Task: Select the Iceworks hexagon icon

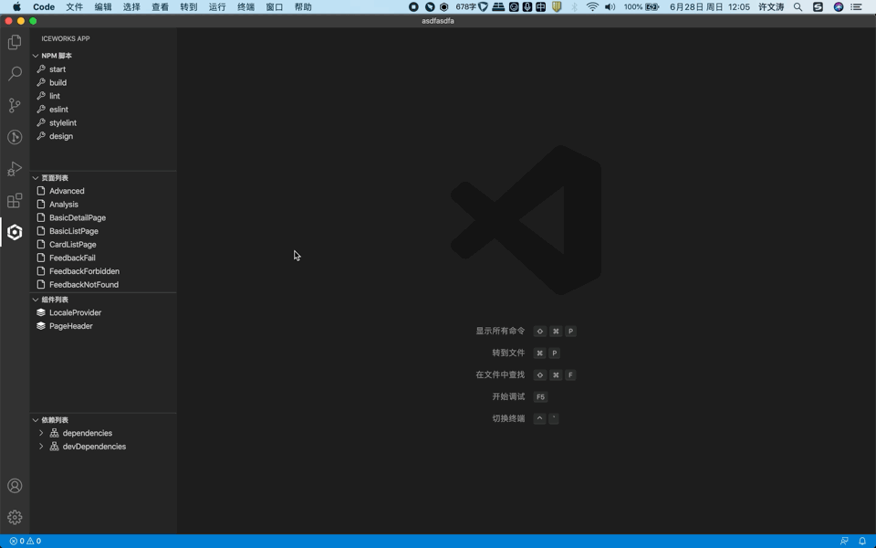Action: pos(16,232)
